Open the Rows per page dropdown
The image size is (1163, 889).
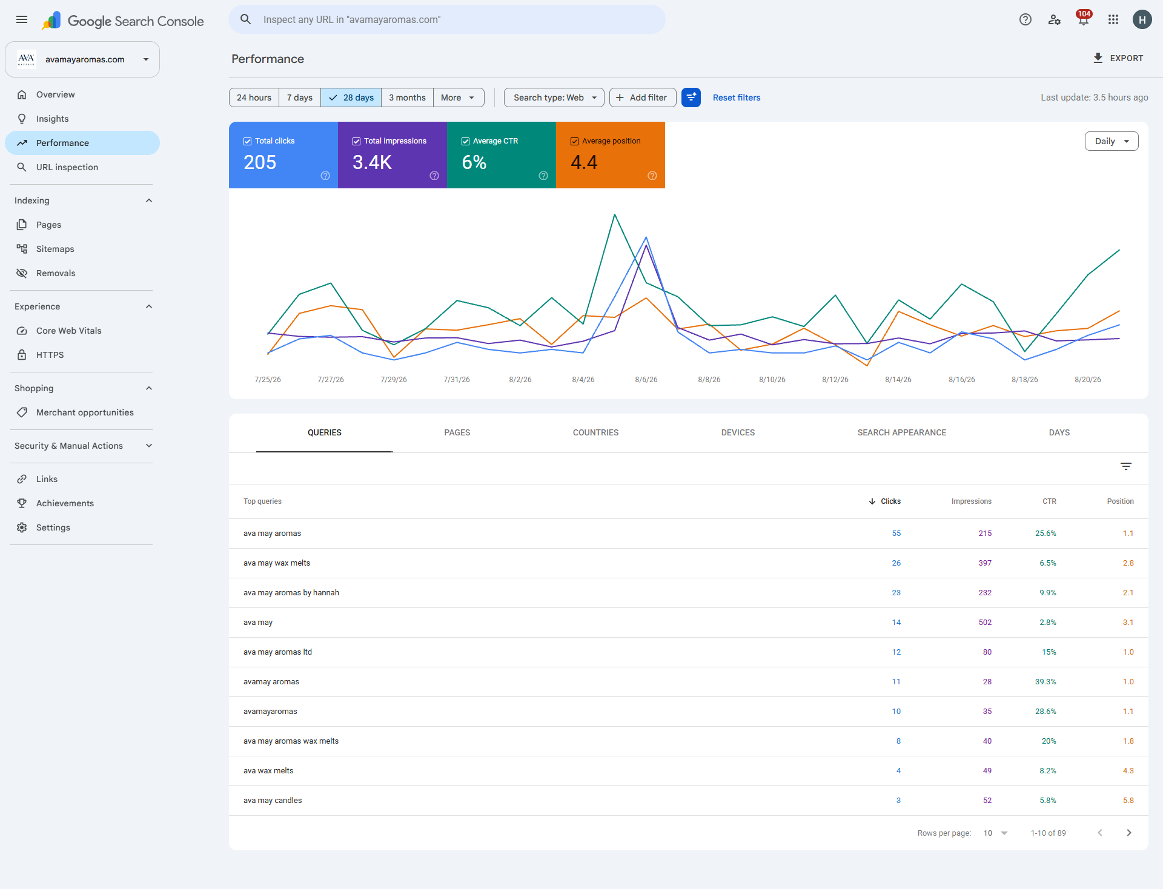995,833
